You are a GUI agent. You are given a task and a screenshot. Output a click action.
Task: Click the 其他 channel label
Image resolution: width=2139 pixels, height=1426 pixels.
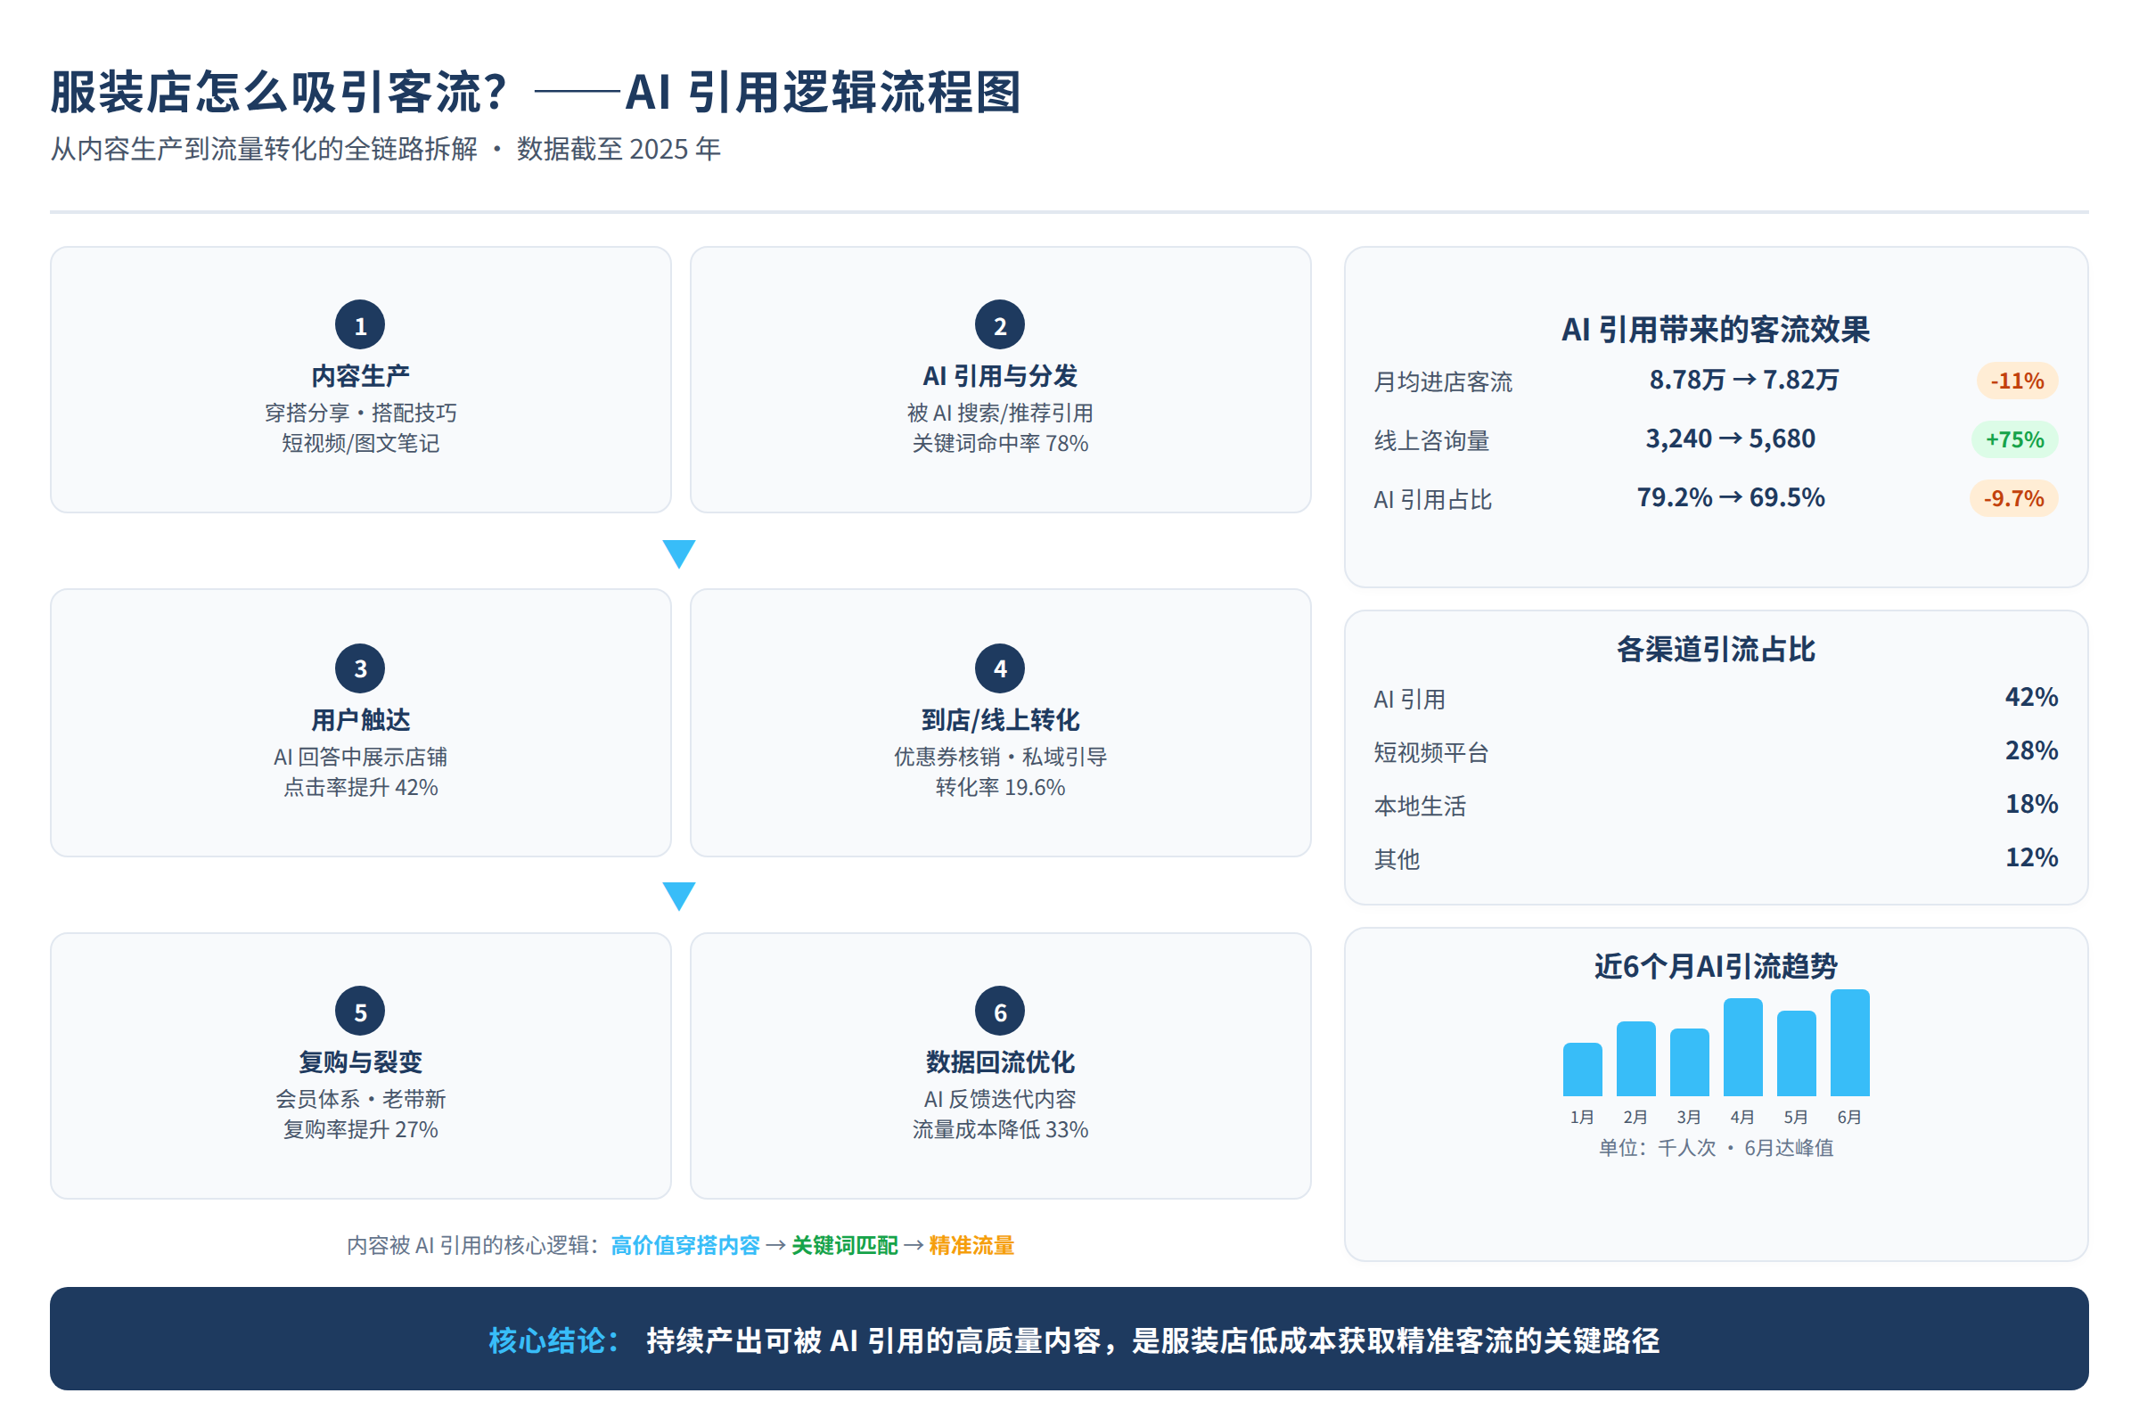tap(1396, 858)
